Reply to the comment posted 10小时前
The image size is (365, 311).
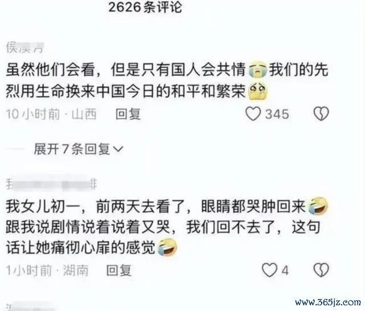tap(128, 114)
